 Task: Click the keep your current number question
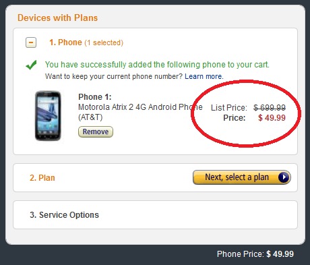click(114, 76)
